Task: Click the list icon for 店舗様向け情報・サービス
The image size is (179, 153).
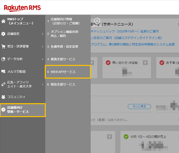Action: tap(4, 110)
